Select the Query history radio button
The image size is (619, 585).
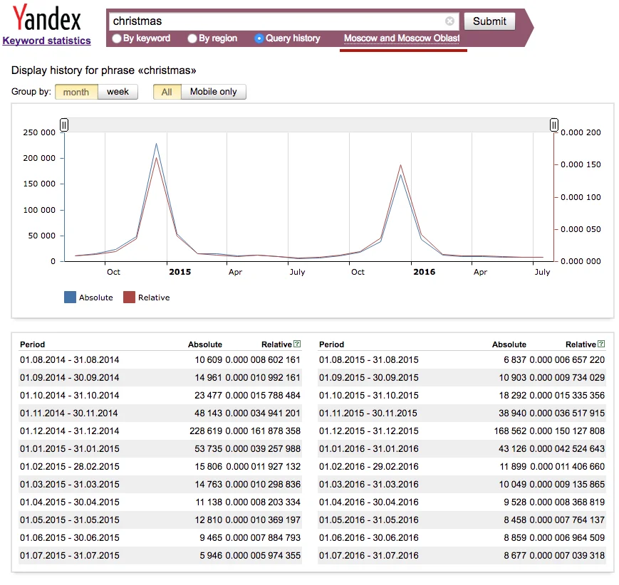tap(258, 38)
